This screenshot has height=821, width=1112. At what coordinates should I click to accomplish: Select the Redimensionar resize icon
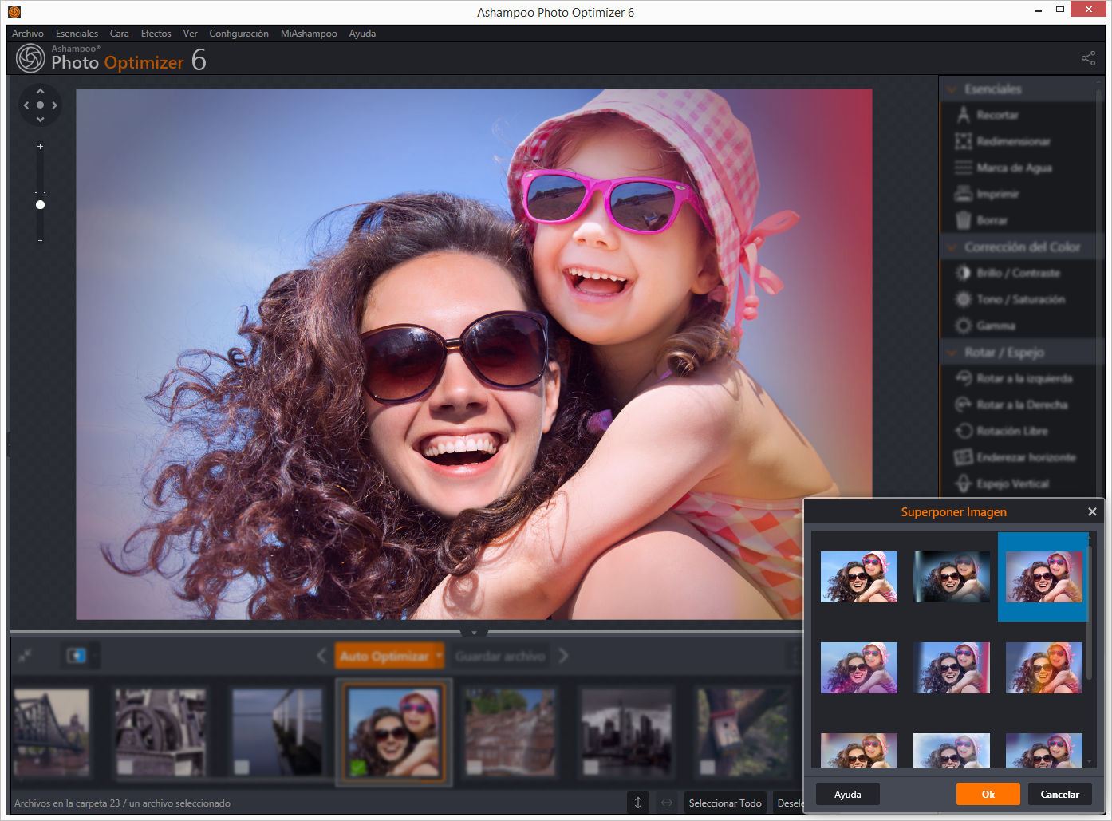point(964,141)
